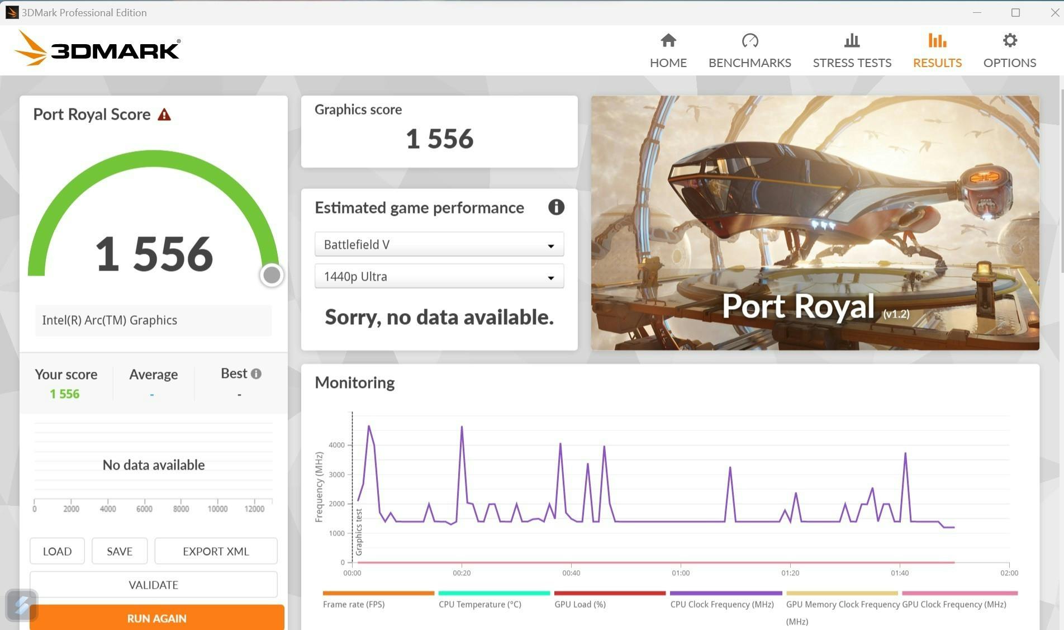Image resolution: width=1064 pixels, height=630 pixels.
Task: Click the Port Royal benchmark thumbnail image
Action: pos(815,222)
